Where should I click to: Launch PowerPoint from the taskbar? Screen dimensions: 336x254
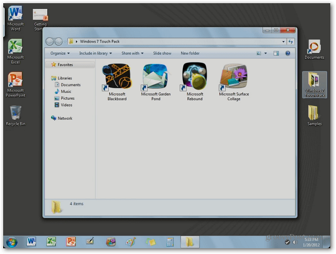click(x=71, y=242)
